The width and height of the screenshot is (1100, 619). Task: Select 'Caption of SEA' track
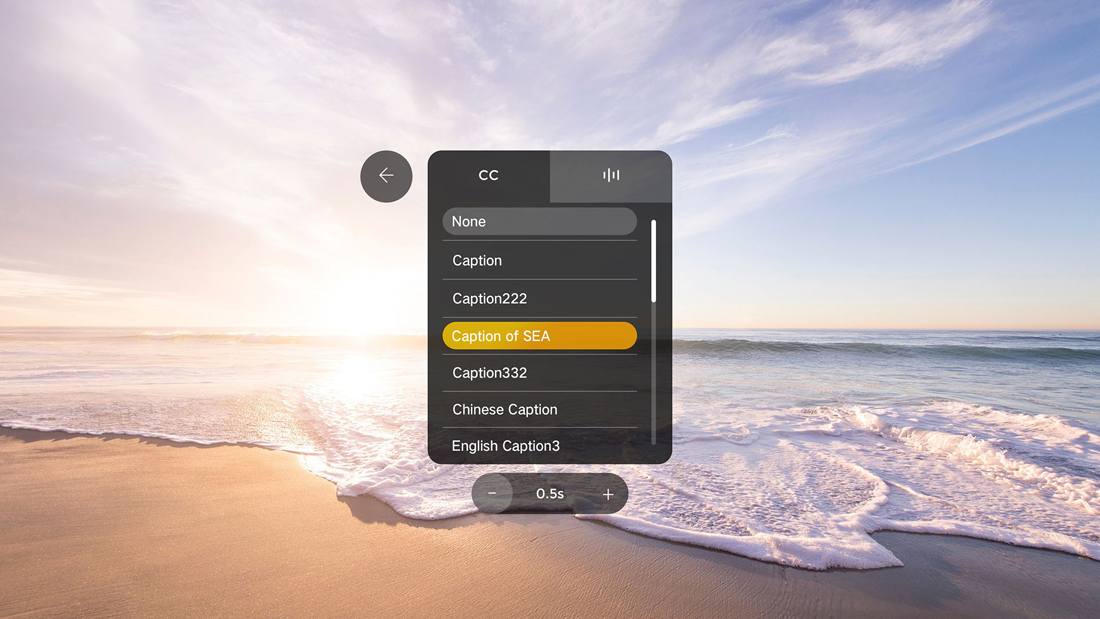tap(539, 335)
